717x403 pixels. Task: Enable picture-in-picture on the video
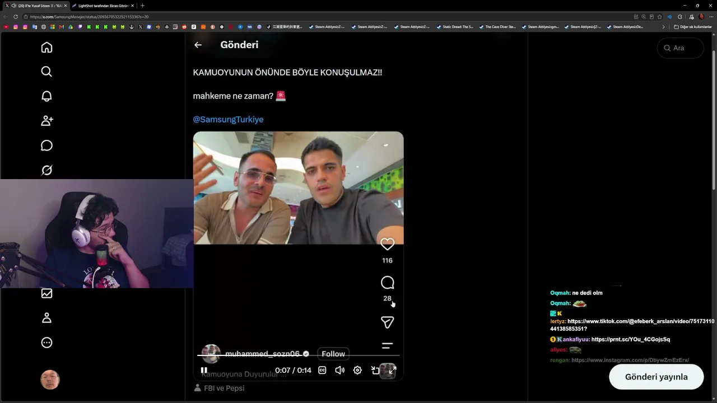(x=375, y=370)
